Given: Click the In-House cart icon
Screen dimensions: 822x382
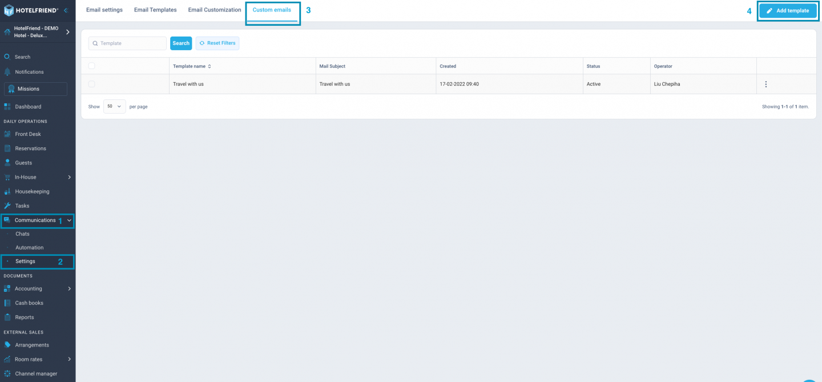Looking at the screenshot, I should click(7, 177).
